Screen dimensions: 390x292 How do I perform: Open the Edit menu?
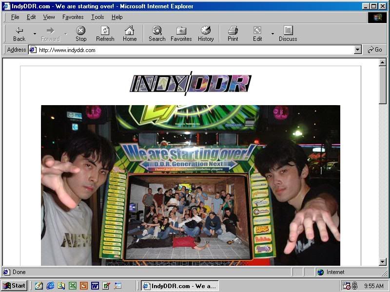pos(31,17)
